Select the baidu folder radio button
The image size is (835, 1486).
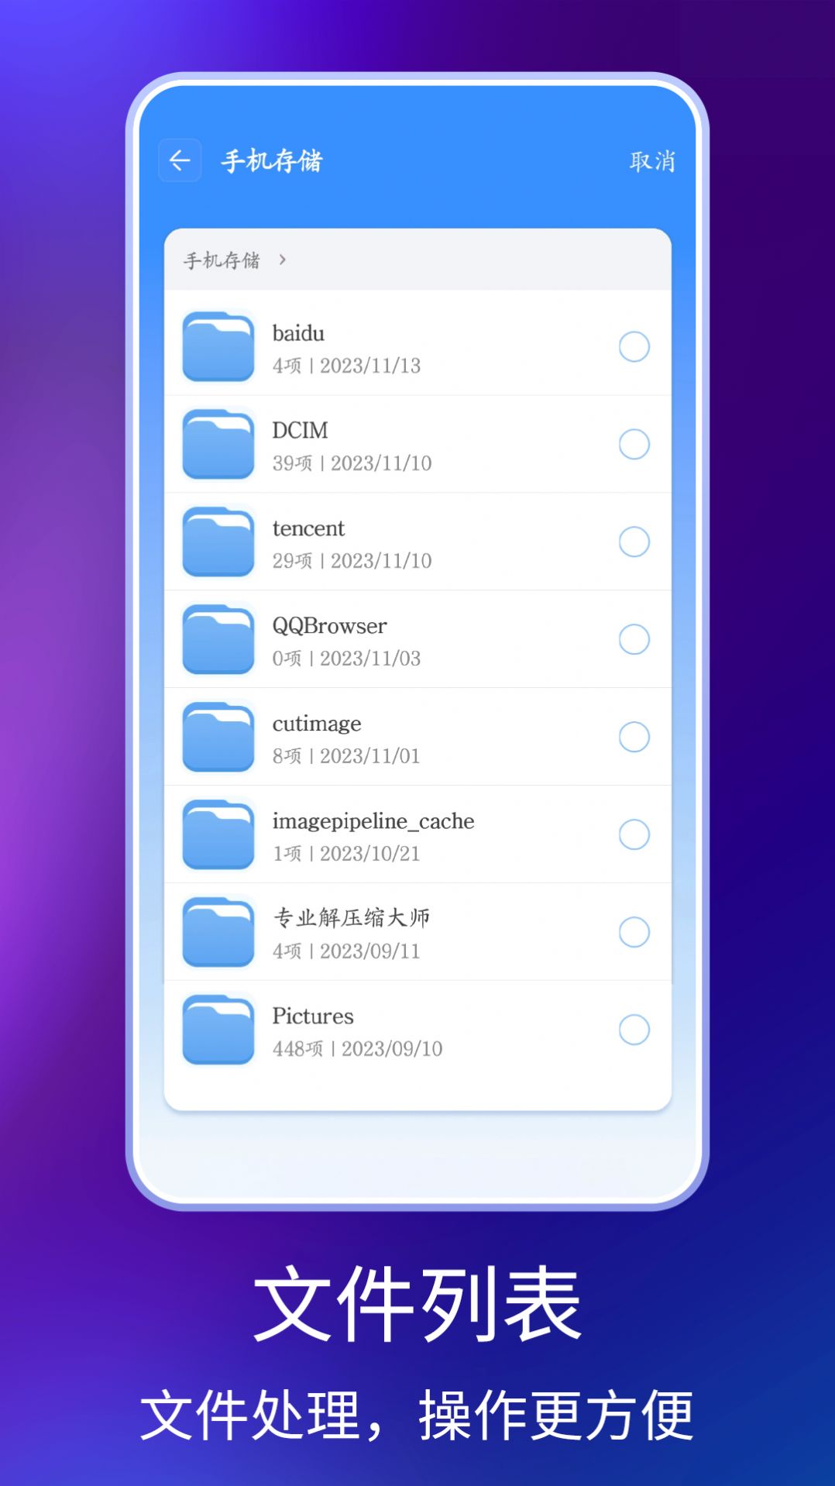634,347
